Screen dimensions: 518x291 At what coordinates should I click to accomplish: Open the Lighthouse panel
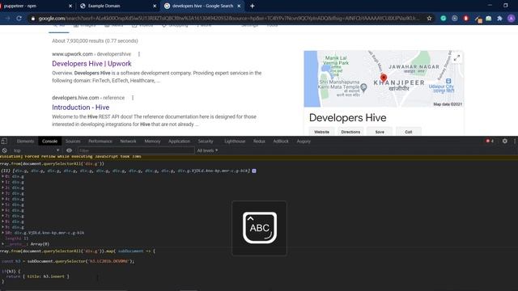(235, 141)
